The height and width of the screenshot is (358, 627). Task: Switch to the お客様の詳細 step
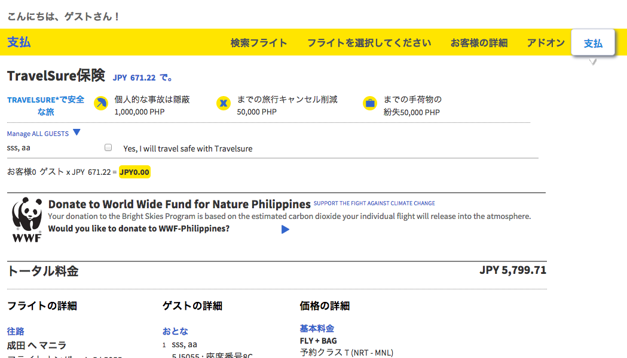[x=479, y=43]
